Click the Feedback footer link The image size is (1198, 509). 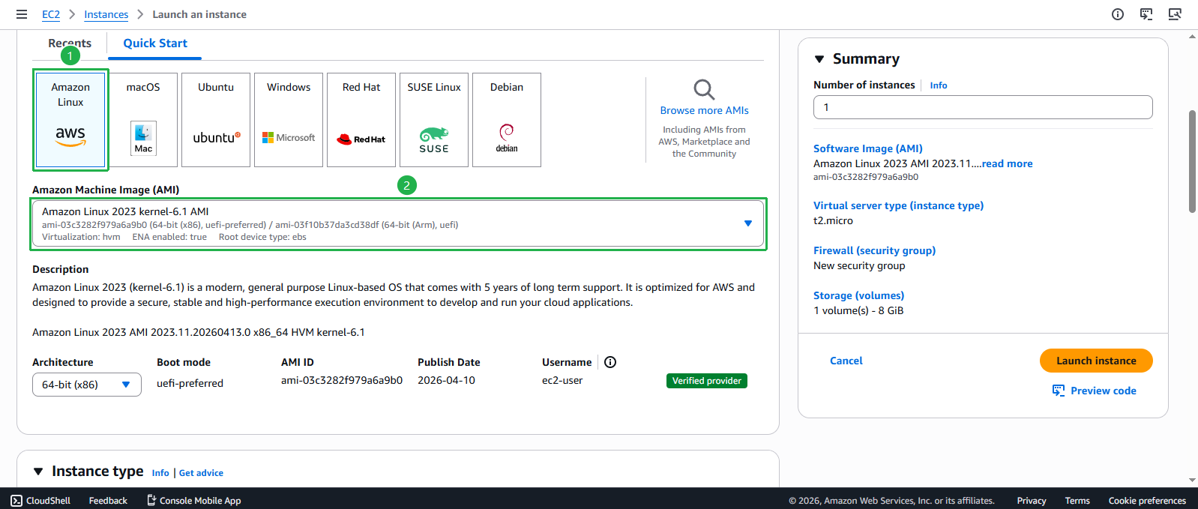108,501
